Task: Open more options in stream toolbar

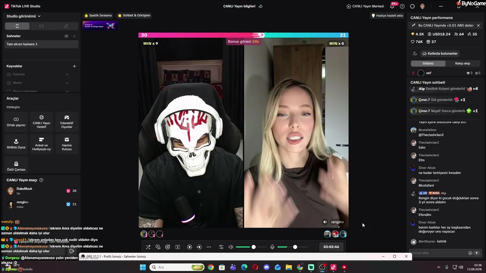Action: (209, 247)
